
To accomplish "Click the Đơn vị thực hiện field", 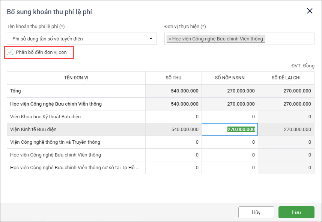I will [289, 39].
